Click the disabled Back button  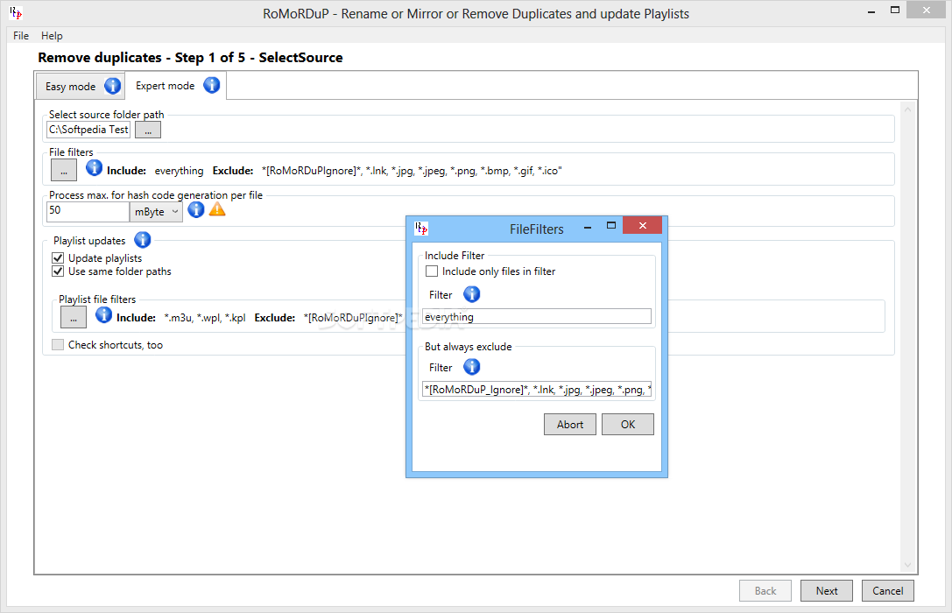tap(765, 590)
